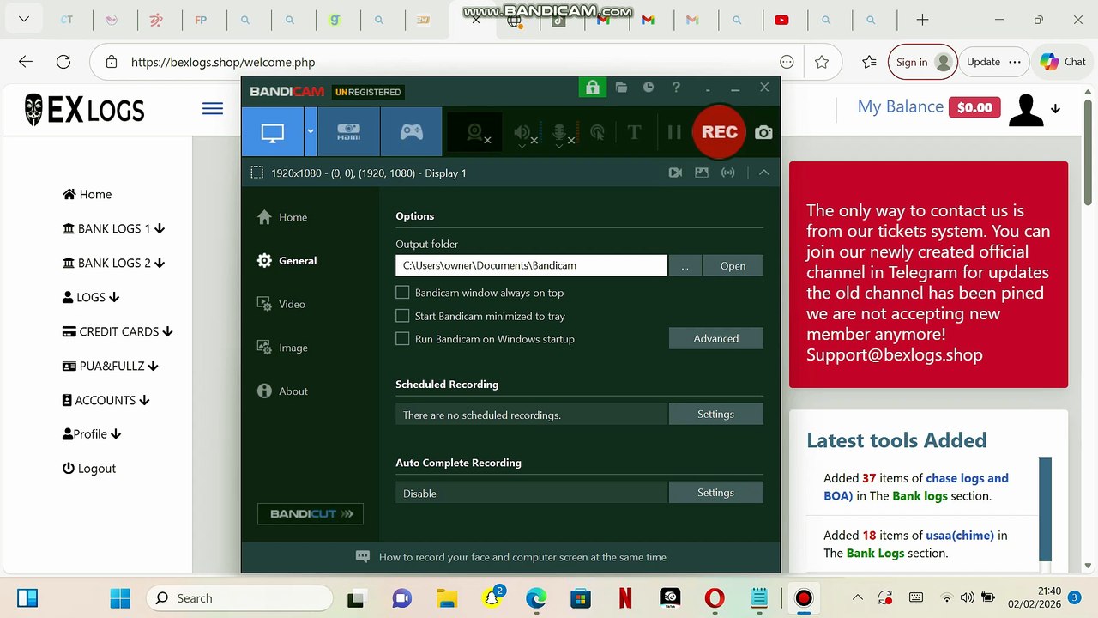The height and width of the screenshot is (618, 1098).
Task: Click the Windows Start button
Action: [120, 598]
